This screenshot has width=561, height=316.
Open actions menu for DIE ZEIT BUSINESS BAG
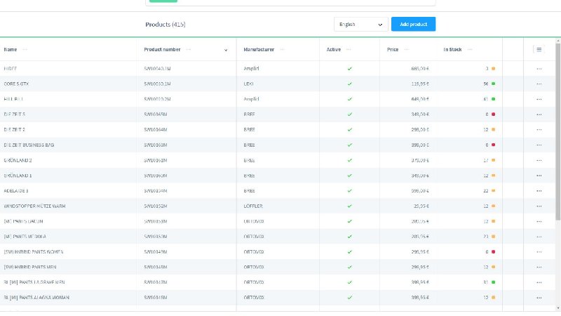(539, 145)
